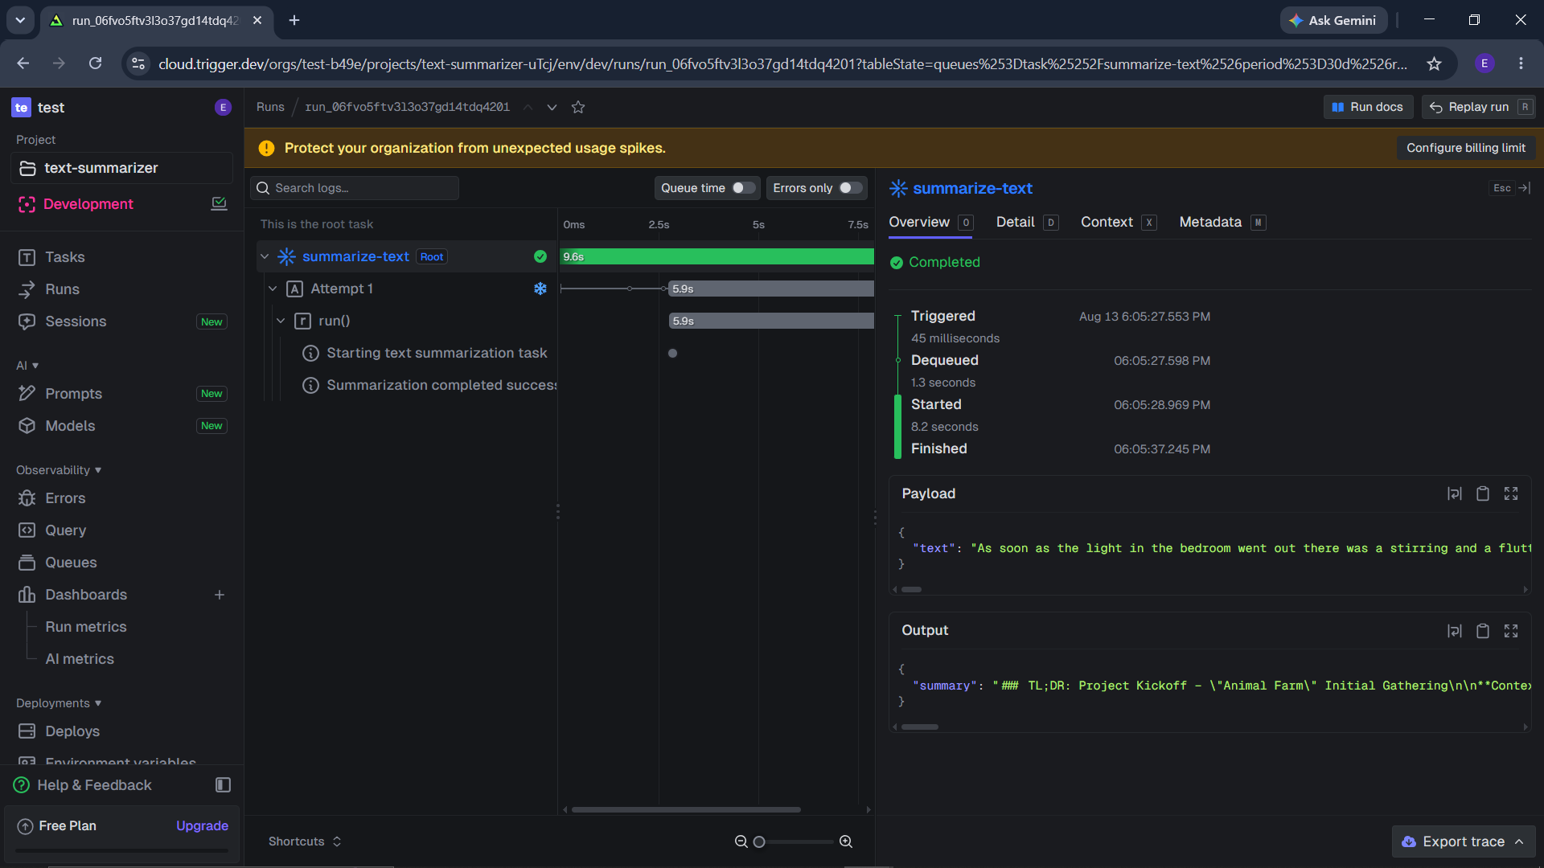Viewport: 1544px width, 868px height.
Task: Switch to Overview tab
Action: coord(930,223)
